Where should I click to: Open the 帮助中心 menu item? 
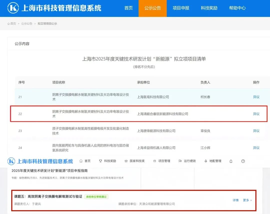pyautogui.click(x=237, y=8)
